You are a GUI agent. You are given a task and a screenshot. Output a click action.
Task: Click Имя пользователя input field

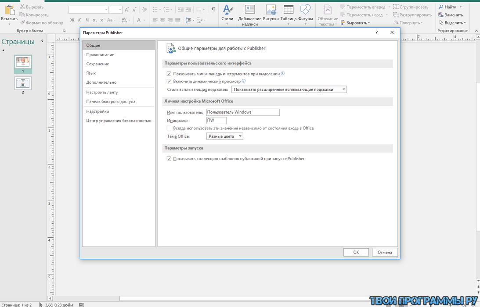pyautogui.click(x=243, y=112)
